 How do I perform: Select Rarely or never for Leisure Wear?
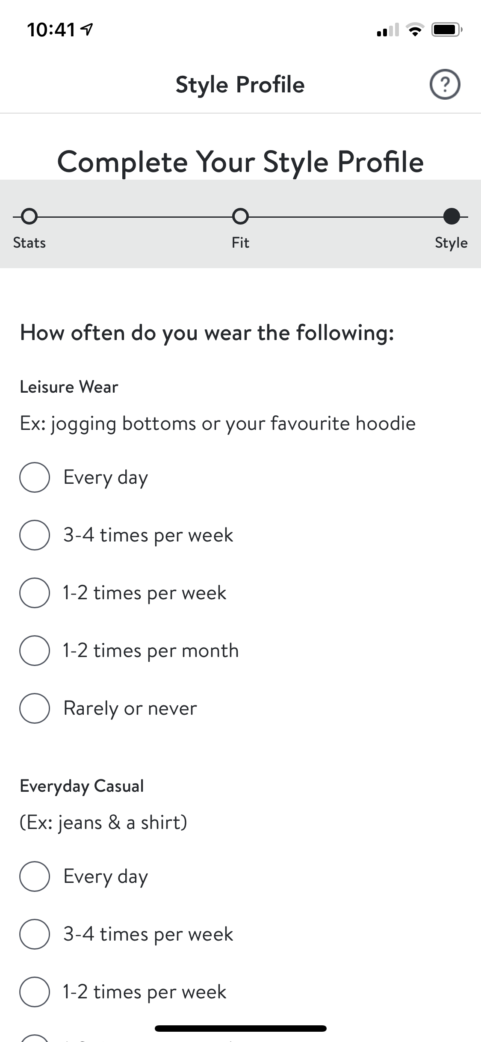tap(35, 708)
